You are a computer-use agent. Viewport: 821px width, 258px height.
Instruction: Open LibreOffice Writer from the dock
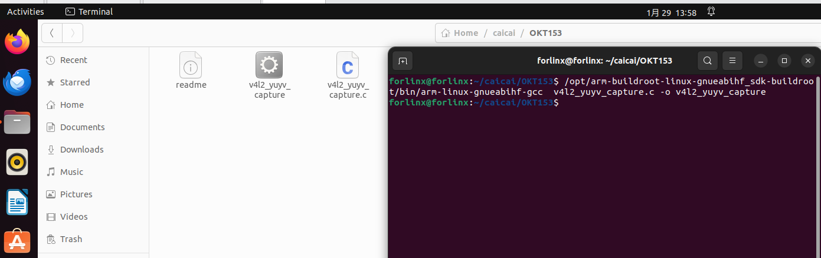(x=17, y=202)
